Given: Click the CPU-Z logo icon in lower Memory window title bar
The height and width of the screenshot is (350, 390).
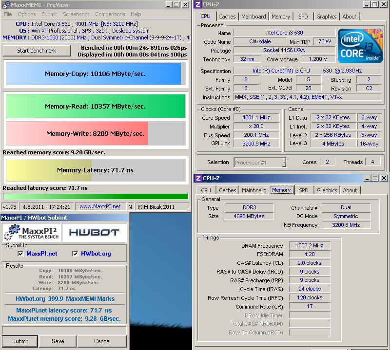Looking at the screenshot, I should click(x=198, y=178).
